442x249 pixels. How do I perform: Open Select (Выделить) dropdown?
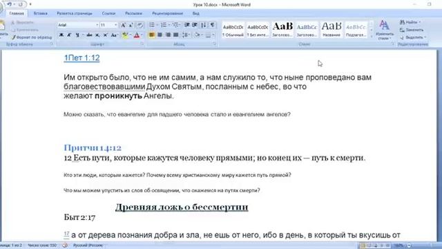point(413,37)
